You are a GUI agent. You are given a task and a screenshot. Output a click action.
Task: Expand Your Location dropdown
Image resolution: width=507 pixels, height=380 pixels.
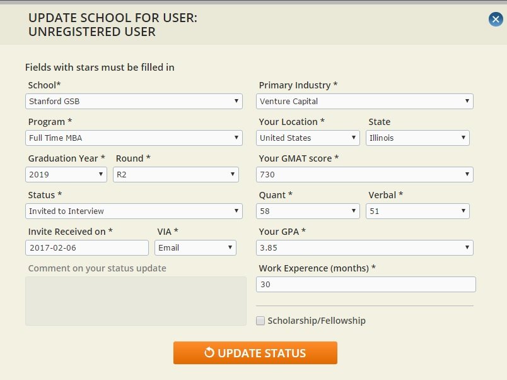pos(308,138)
